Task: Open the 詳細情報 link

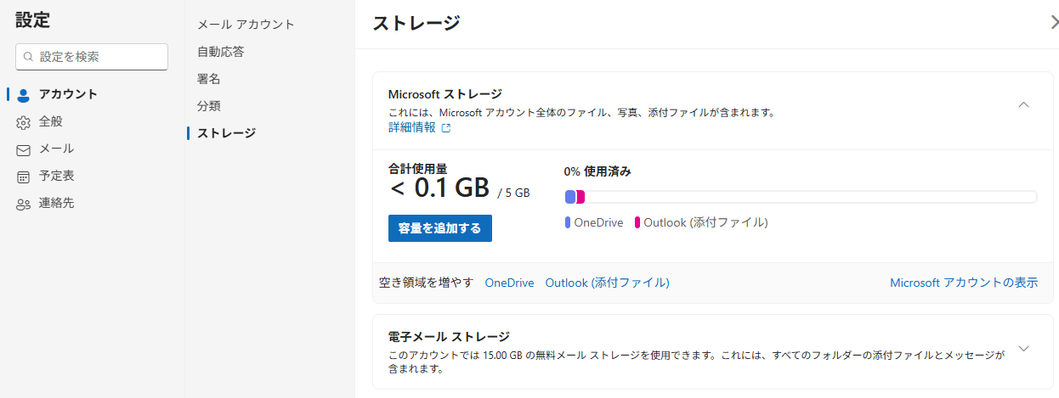Action: pos(411,127)
